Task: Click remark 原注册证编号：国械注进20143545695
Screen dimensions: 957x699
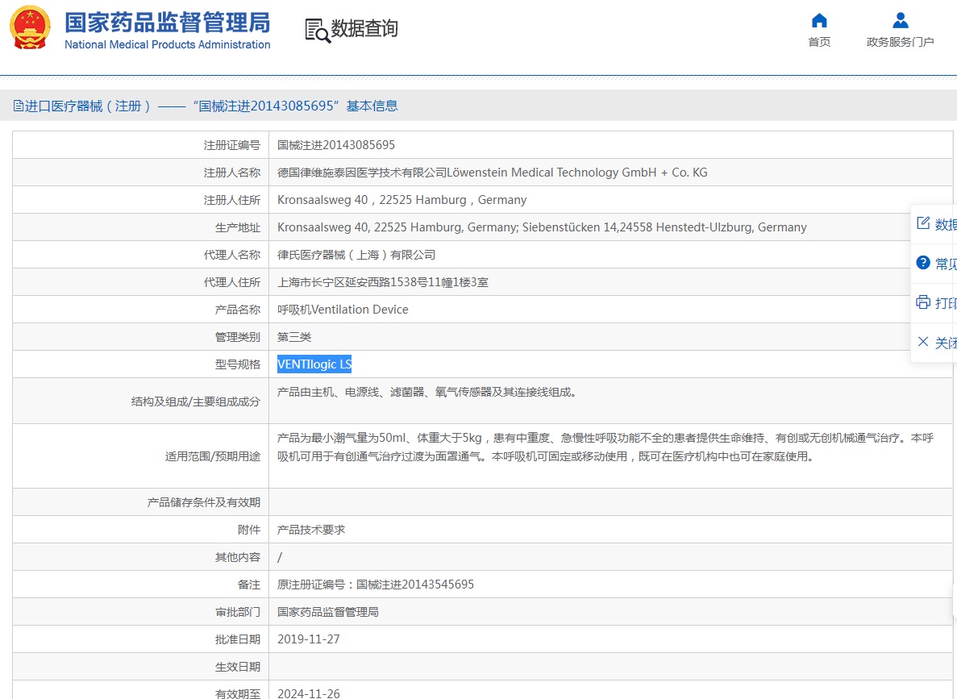Action: (376, 585)
